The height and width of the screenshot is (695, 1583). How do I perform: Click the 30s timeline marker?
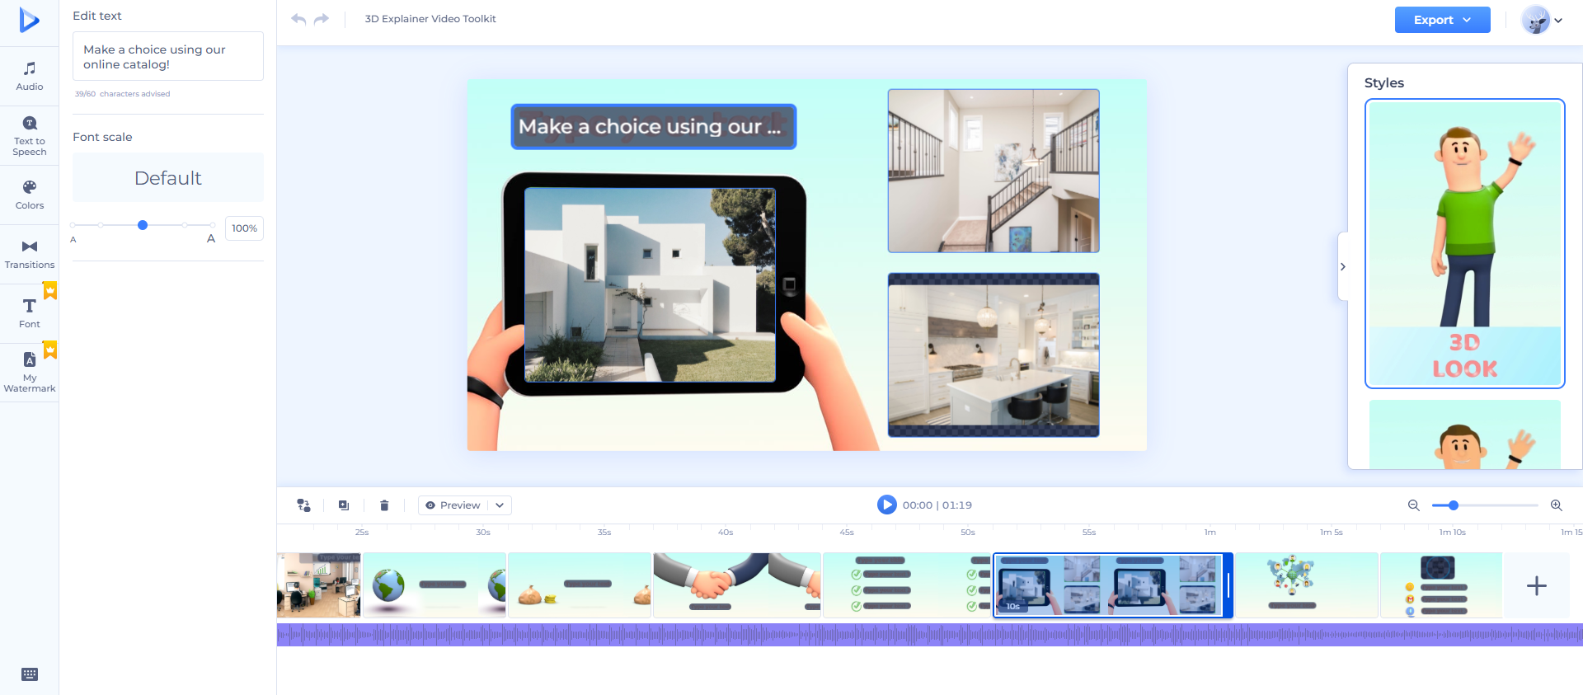[483, 533]
